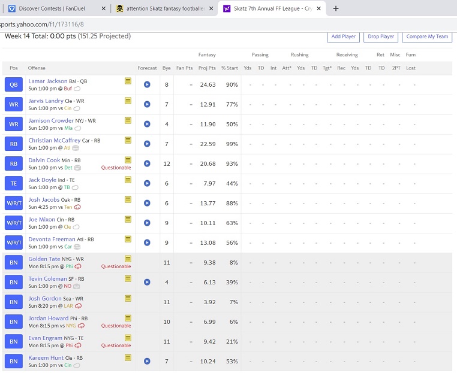
Task: Click Lamar Jackson's 24.63 projected points
Action: 208,84
